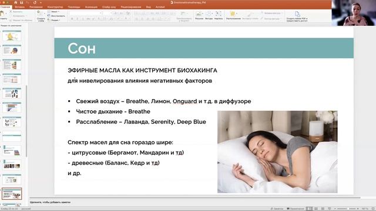Switch to the Конструктор tab
The image size is (376, 211).
[x=55, y=7]
